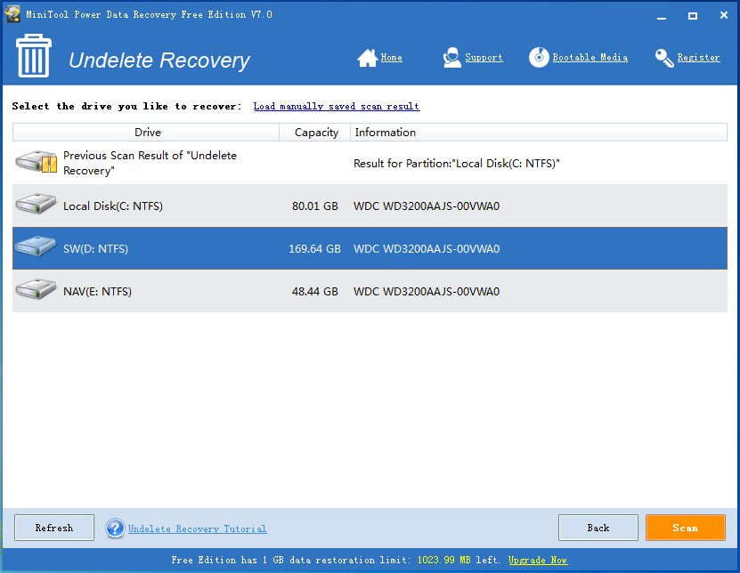Open the Undelete Recovery Tutorial link
The image size is (740, 573).
[198, 529]
